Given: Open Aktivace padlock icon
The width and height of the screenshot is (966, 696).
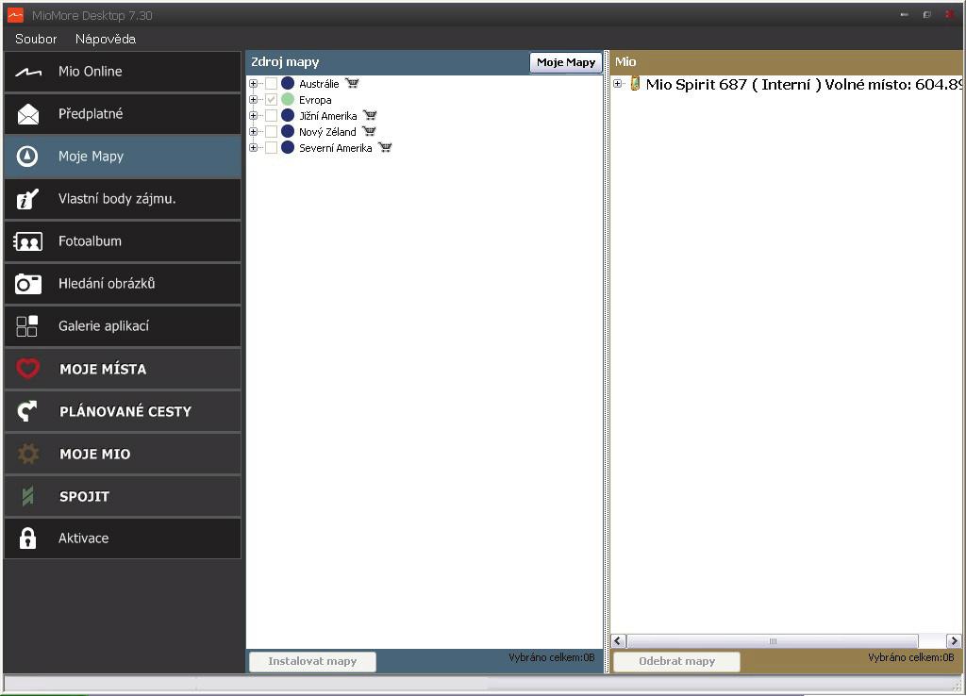Looking at the screenshot, I should tap(27, 538).
